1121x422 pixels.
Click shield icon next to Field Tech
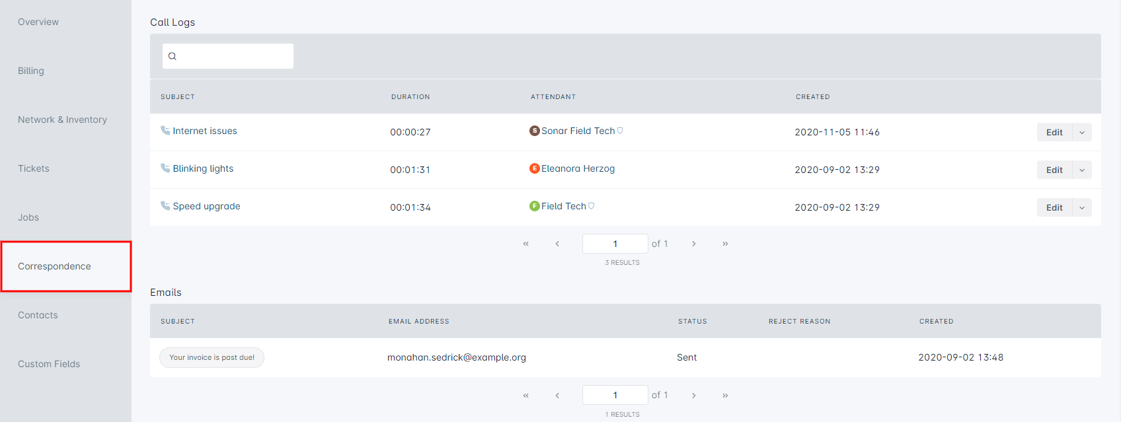591,206
